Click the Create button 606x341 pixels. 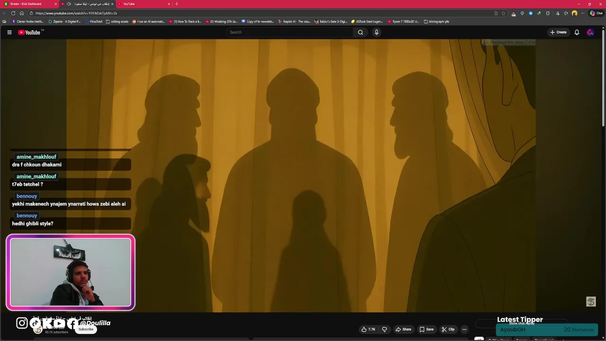tap(558, 32)
